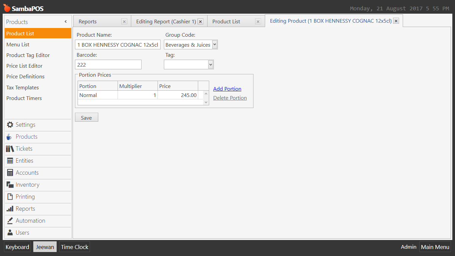Close the Product List tab
This screenshot has height=256, width=455.
coord(258,22)
